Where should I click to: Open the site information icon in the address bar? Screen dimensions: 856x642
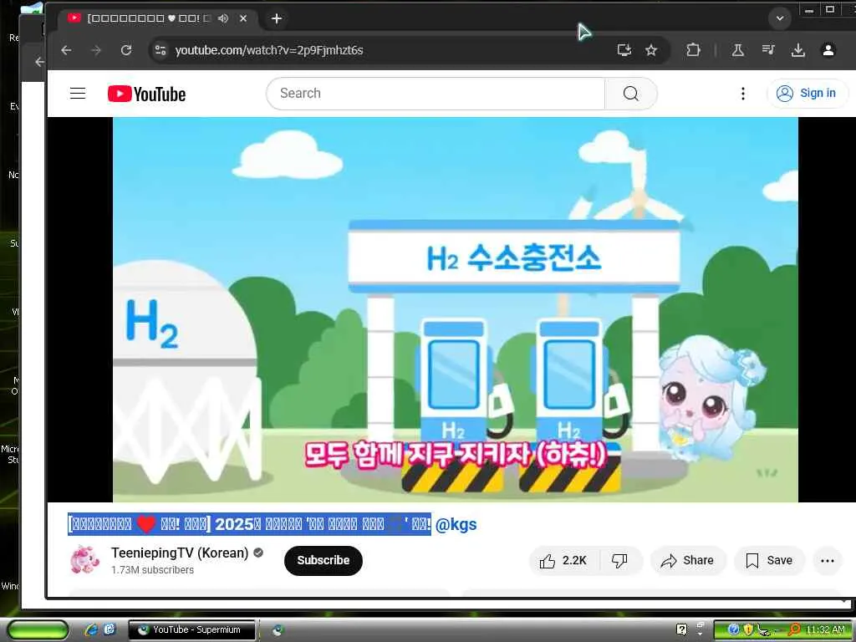pos(160,50)
